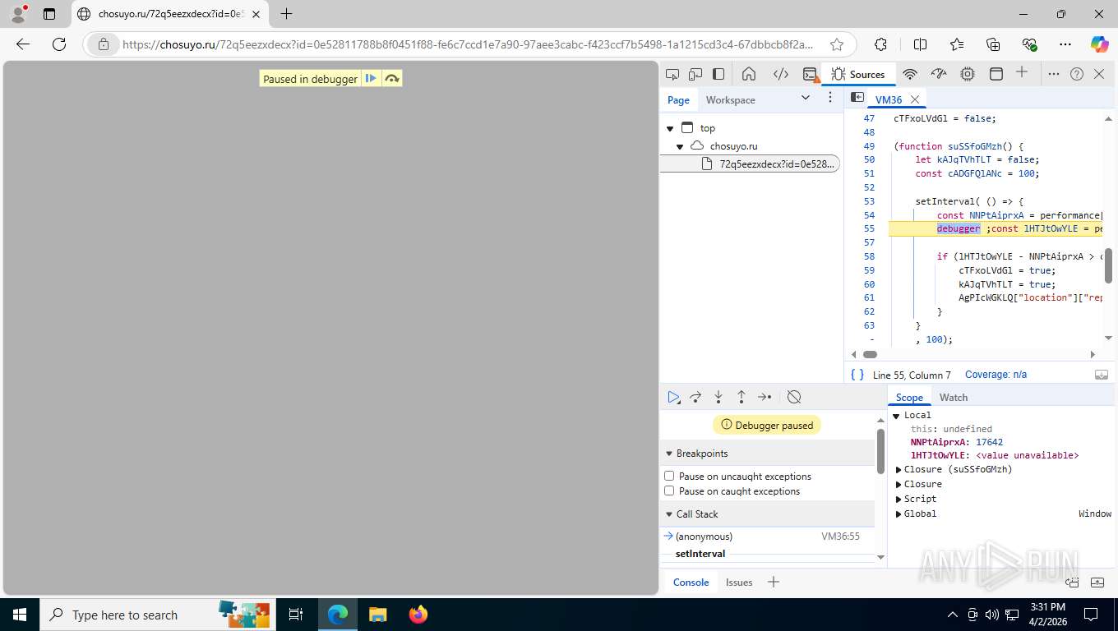Open Windows Start menu
Viewport: 1118px width, 631px height.
[19, 615]
